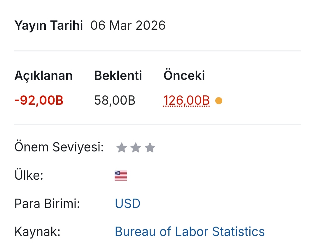The width and height of the screenshot is (315, 247).
Task: Open the Bureau of Labor Statistics link
Action: point(190,232)
